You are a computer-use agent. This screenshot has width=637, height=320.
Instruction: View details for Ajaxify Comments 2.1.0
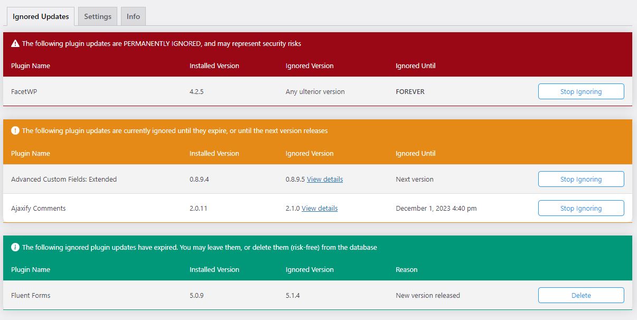[320, 208]
